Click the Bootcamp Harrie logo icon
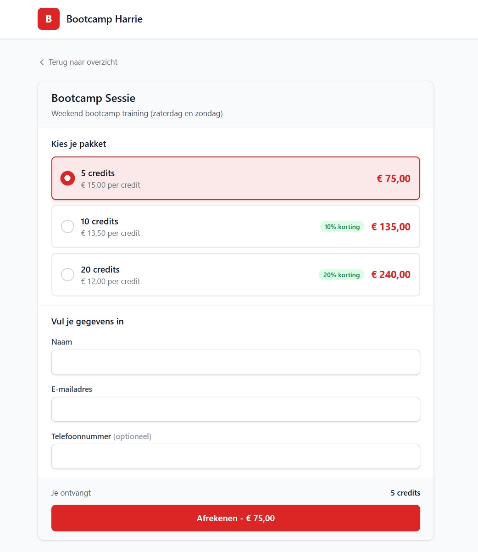The image size is (478, 552). (x=48, y=19)
